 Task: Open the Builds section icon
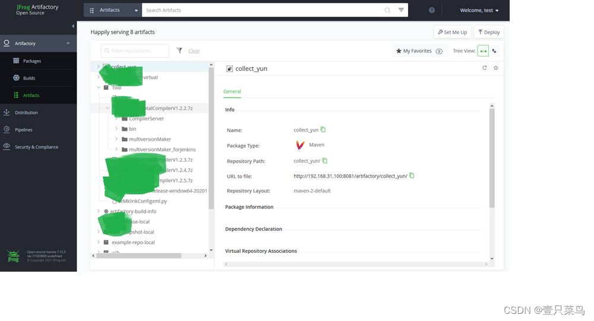point(16,78)
